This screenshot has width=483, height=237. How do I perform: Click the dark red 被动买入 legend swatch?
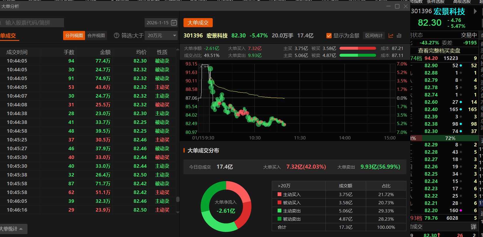click(x=279, y=203)
